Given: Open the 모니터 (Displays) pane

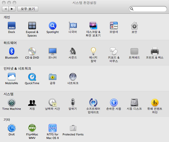Looking at the screenshot, I should 52,51.
